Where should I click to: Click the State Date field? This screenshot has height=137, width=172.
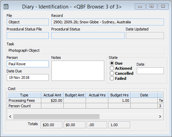pos(150,71)
